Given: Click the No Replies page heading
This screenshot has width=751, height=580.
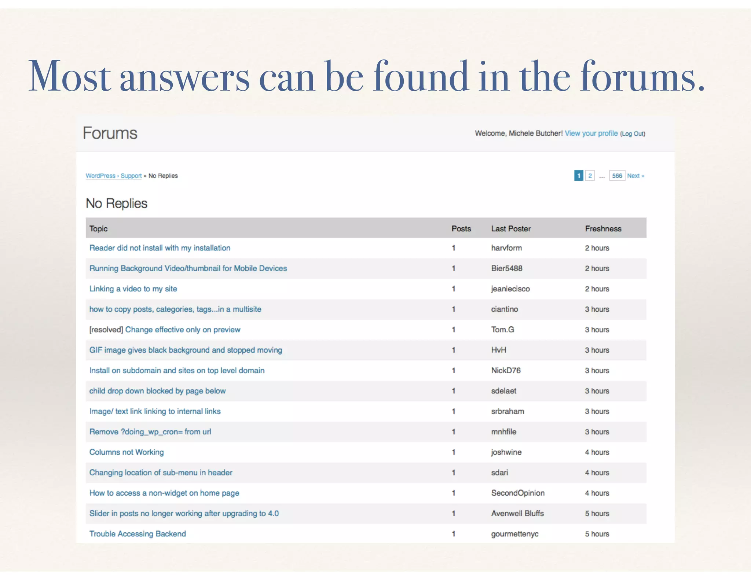Looking at the screenshot, I should tap(117, 203).
